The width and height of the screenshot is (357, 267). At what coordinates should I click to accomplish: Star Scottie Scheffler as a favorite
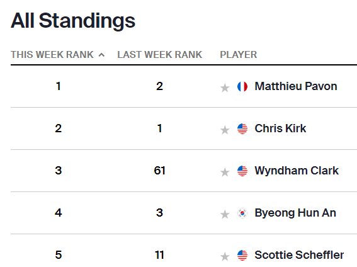coord(225,256)
